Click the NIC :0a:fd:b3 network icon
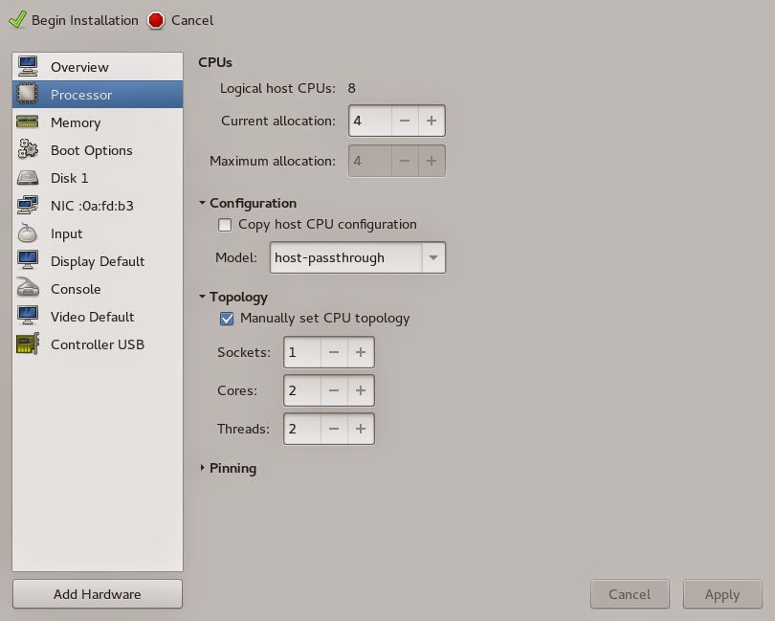The image size is (775, 621). pos(29,206)
